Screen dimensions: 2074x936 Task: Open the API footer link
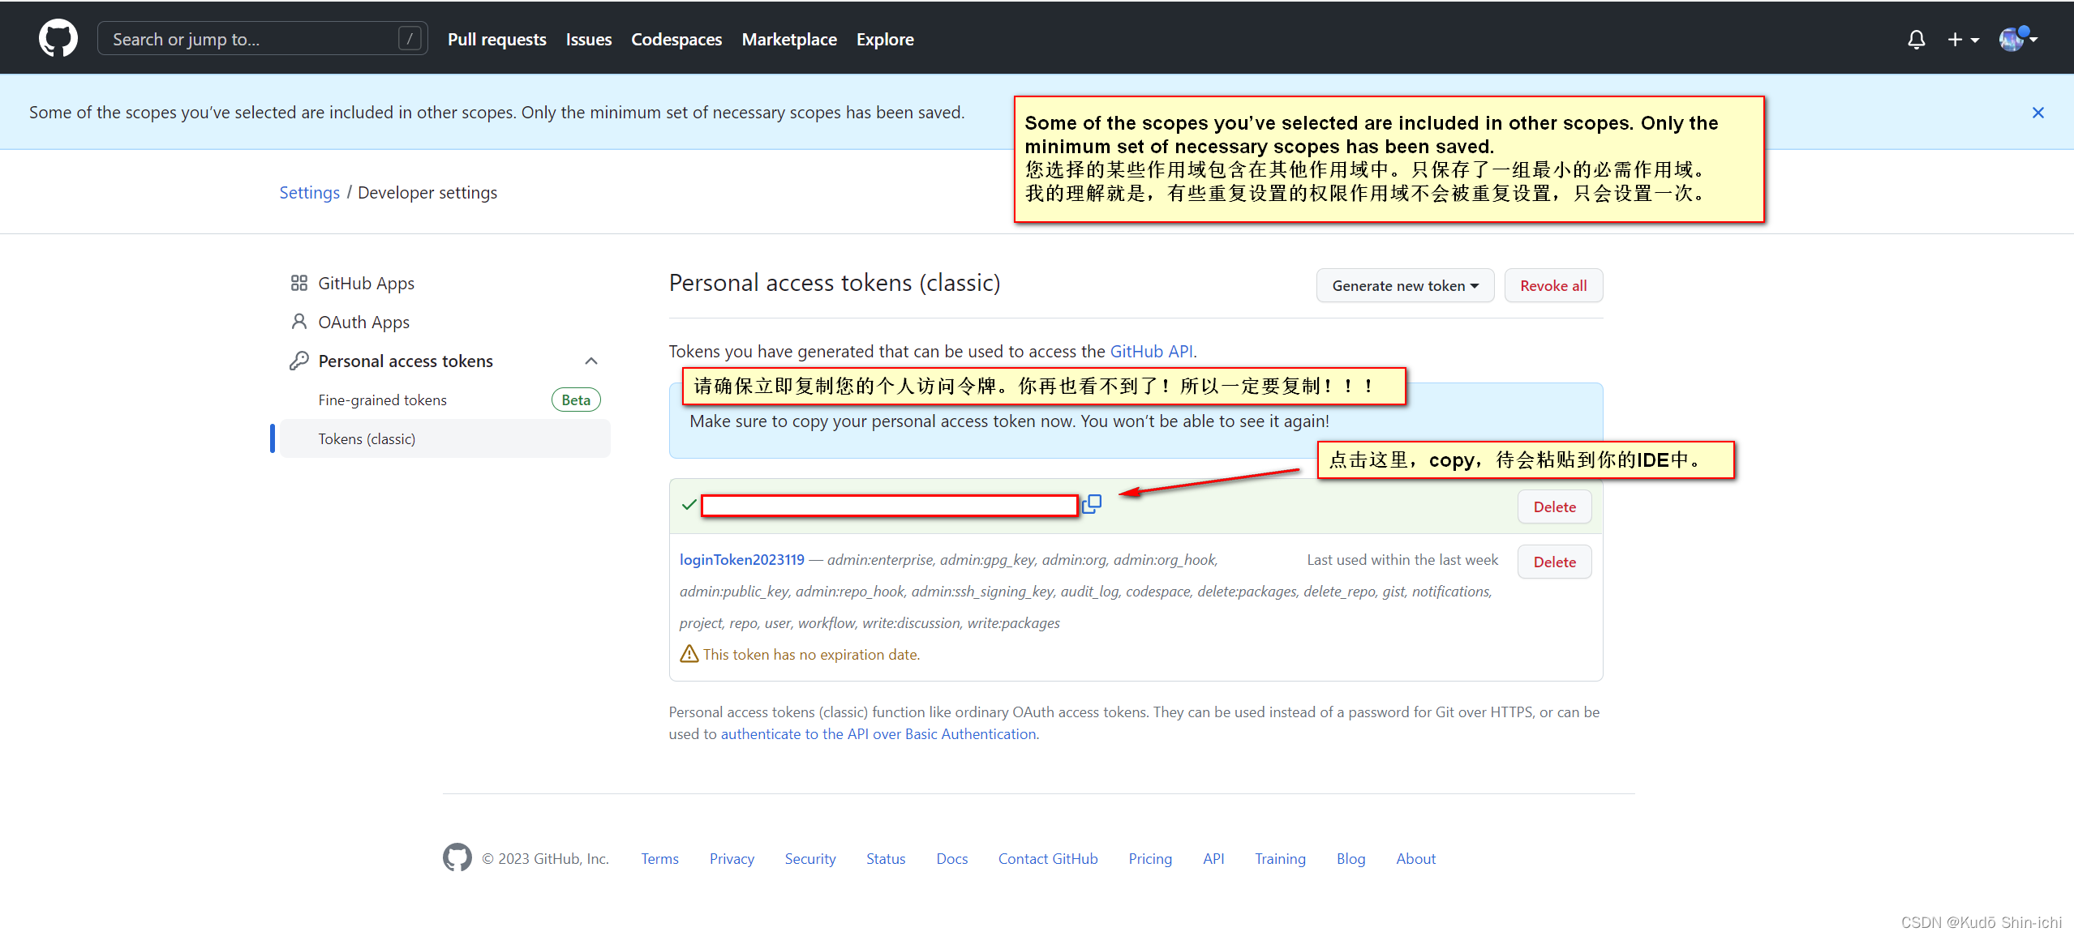tap(1213, 858)
